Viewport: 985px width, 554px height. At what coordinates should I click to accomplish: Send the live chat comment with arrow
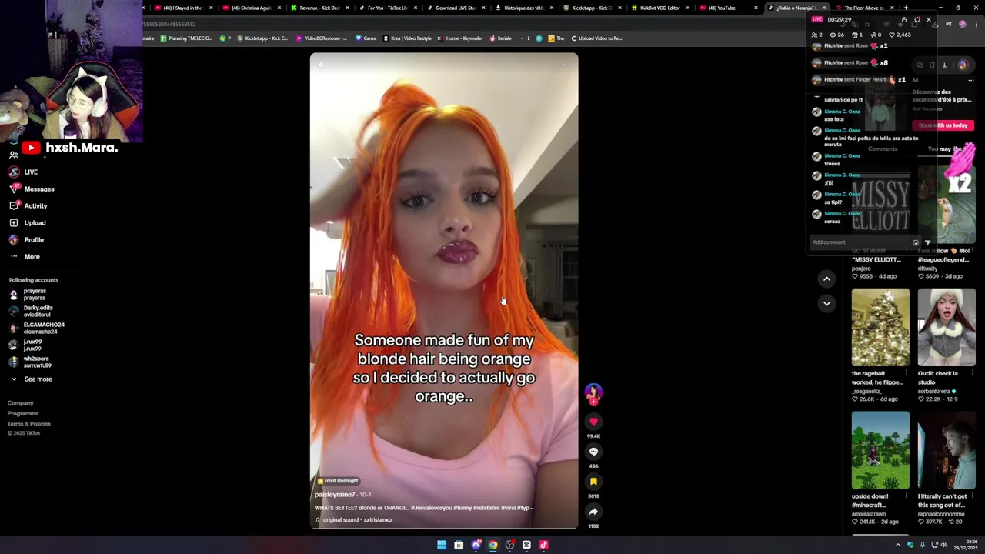point(927,242)
